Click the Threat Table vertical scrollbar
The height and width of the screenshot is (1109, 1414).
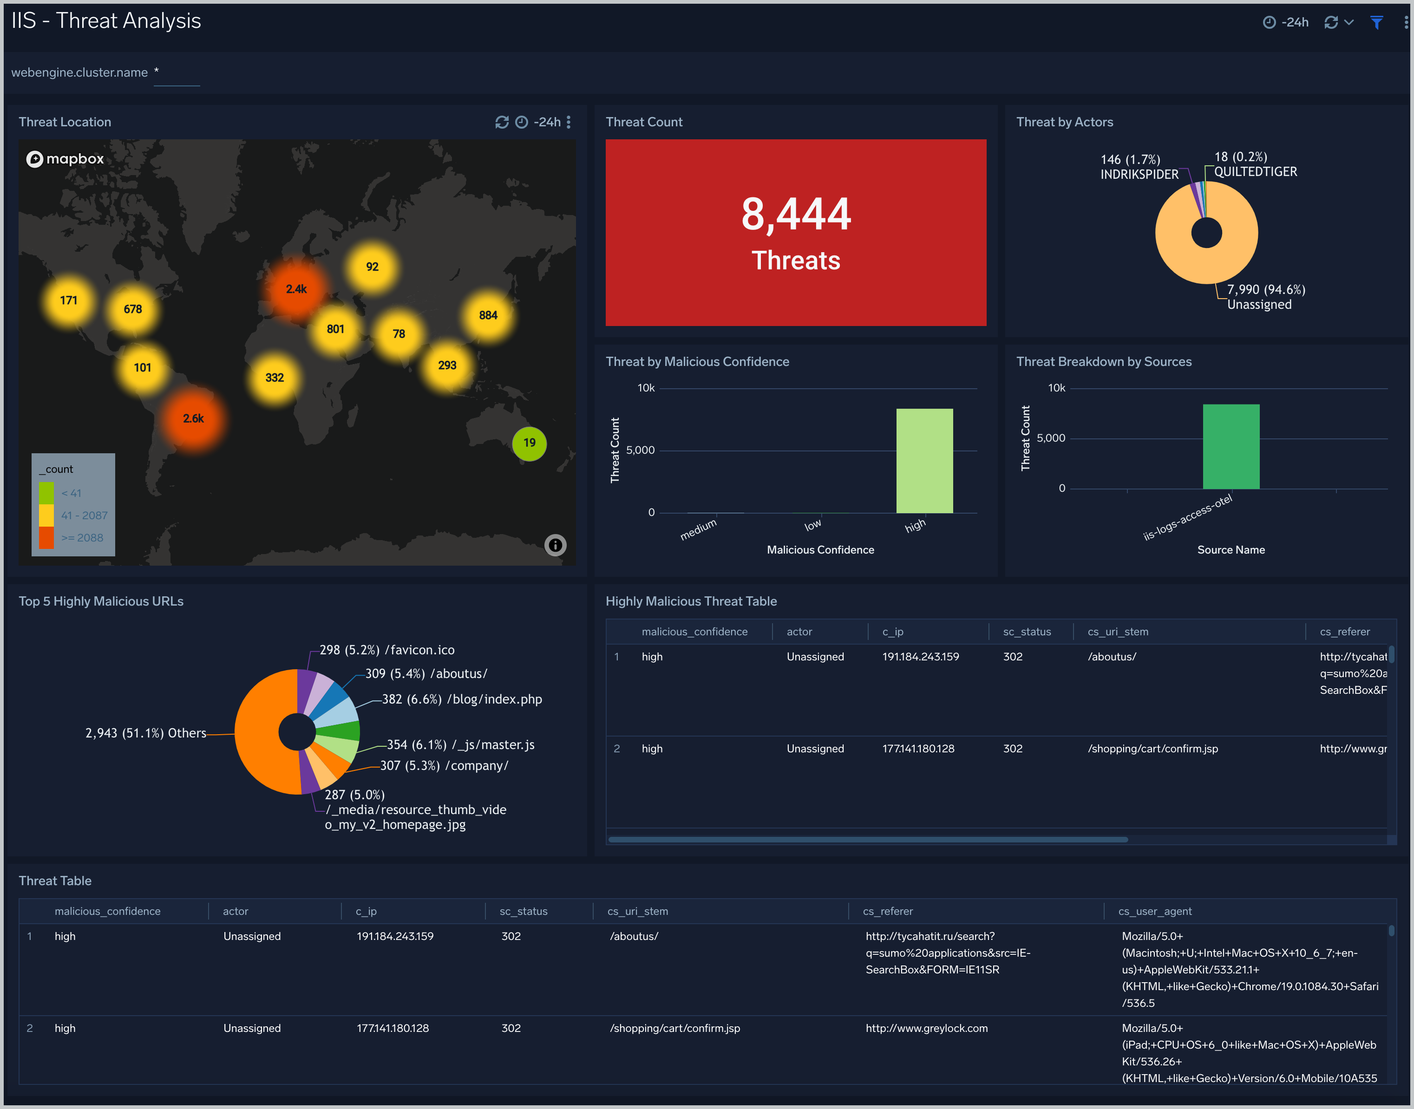(x=1391, y=931)
